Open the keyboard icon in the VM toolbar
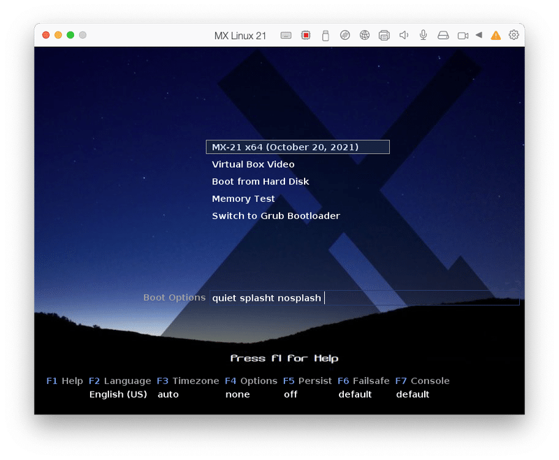Screen dimensions: 559x460 pos(286,35)
